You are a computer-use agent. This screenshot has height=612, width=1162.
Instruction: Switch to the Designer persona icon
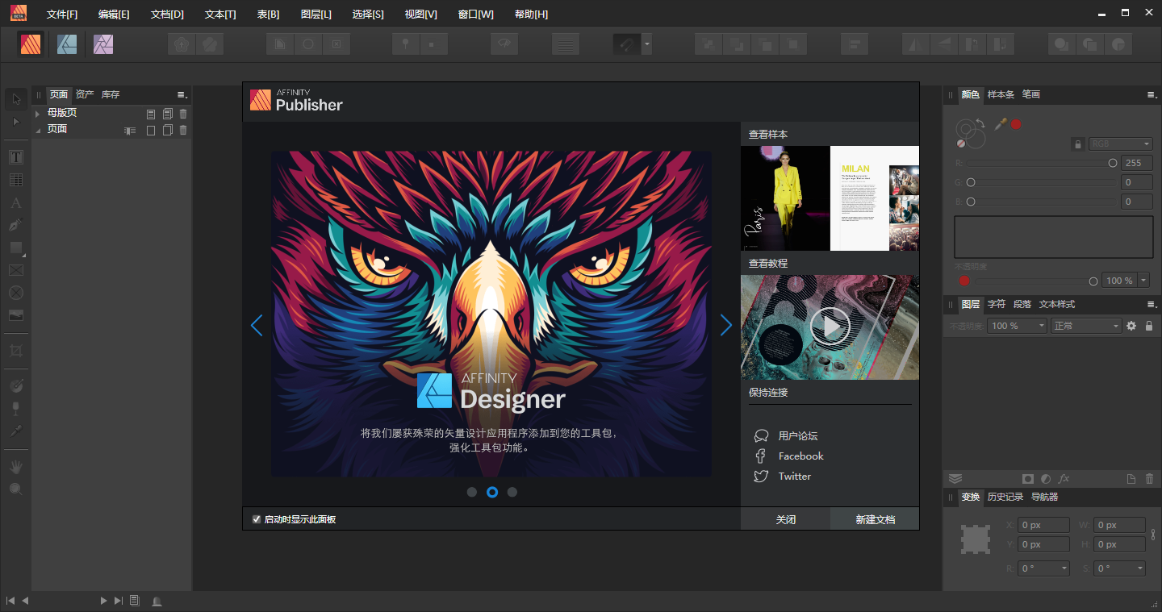point(67,44)
